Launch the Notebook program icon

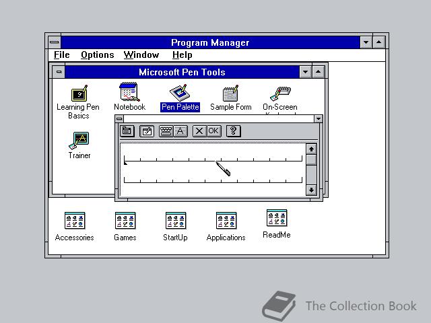point(129,92)
